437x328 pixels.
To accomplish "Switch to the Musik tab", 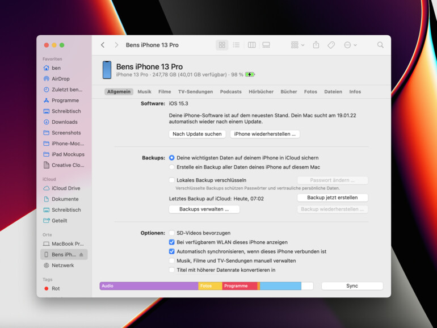I will (x=144, y=92).
